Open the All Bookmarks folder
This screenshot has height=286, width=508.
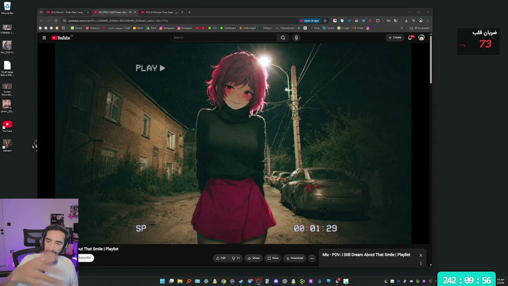point(419,28)
